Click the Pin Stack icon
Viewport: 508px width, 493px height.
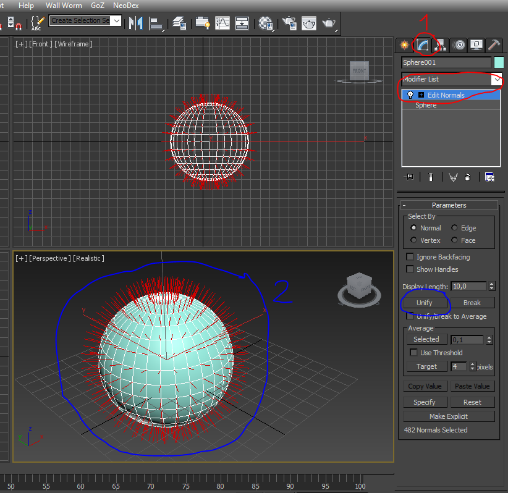click(x=409, y=177)
